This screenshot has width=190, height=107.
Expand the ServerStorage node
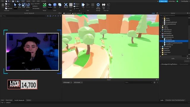(x=161, y=47)
